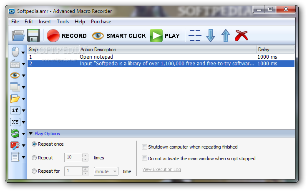This screenshot has height=191, width=307.
Task: Insert a window action from sidebar icon
Action: click(x=15, y=87)
